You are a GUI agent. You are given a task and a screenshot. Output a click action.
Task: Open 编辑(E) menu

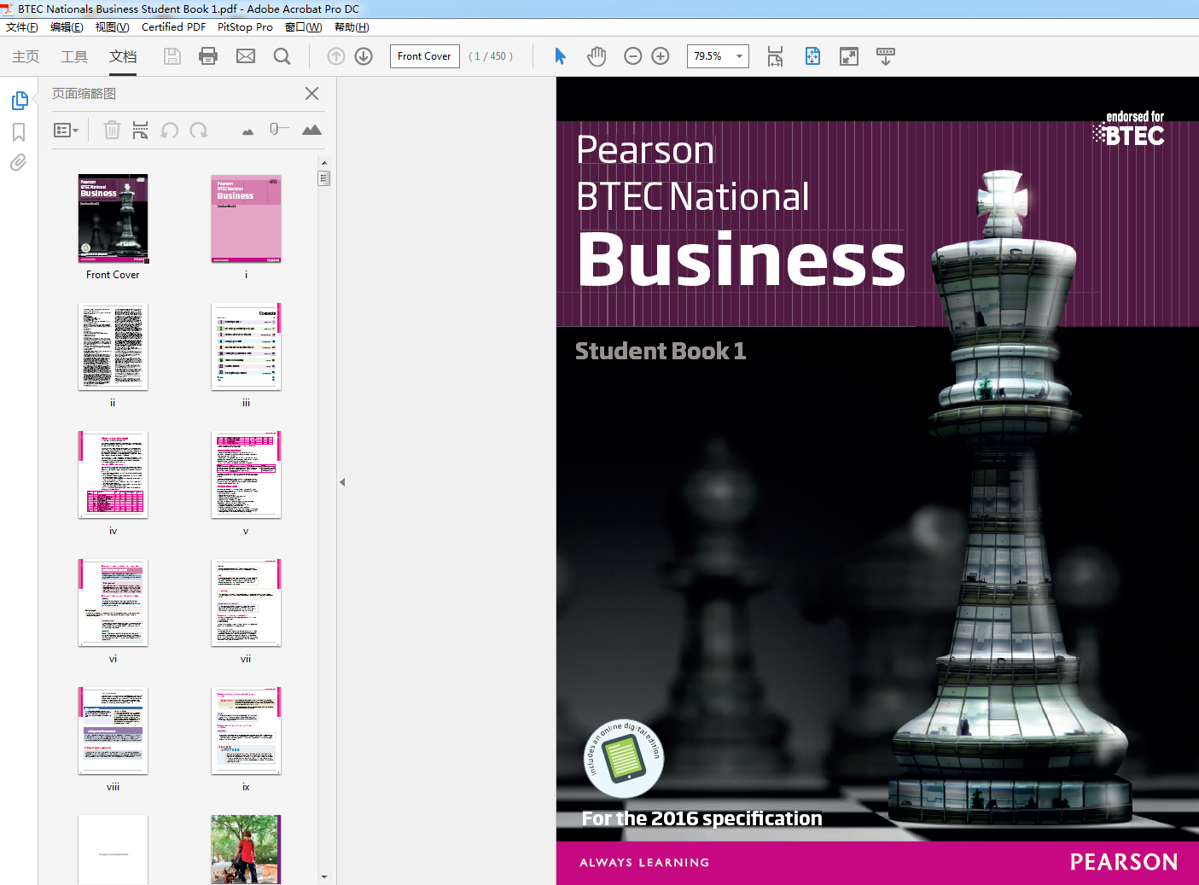67,27
